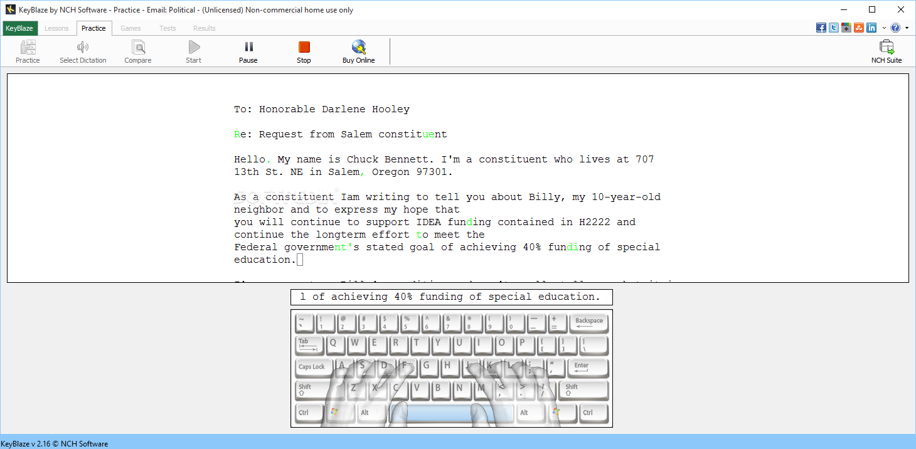Click the on-screen tilde key
916x449 pixels.
coord(304,324)
